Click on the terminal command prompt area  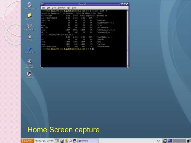(x=93, y=49)
